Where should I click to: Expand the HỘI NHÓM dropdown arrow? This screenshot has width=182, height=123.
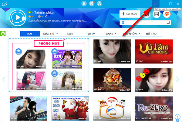click(139, 34)
